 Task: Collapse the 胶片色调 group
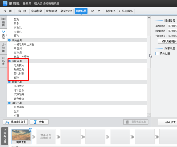coord(9,61)
